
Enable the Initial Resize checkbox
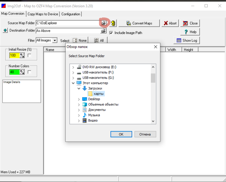point(29,56)
